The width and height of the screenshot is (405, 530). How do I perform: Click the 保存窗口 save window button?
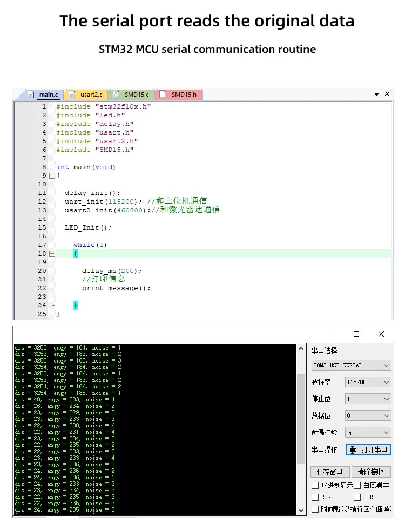(x=330, y=472)
